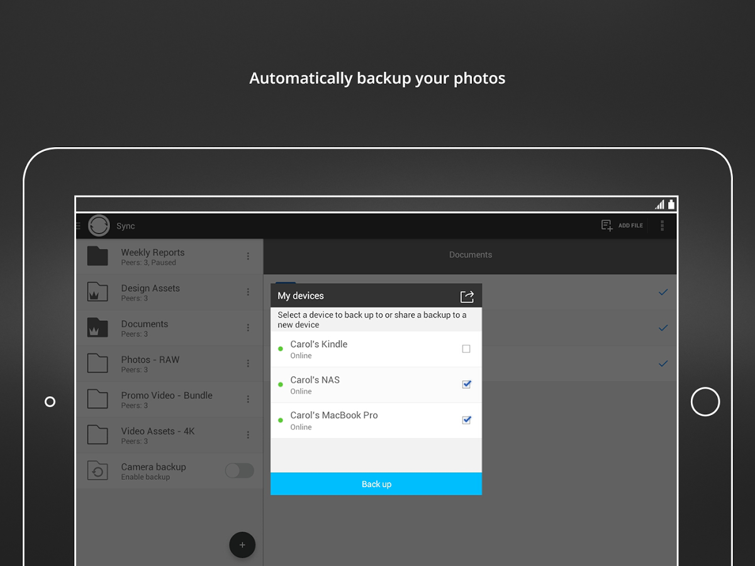Click the Design Assets folder name
The image size is (755, 566).
click(x=150, y=288)
